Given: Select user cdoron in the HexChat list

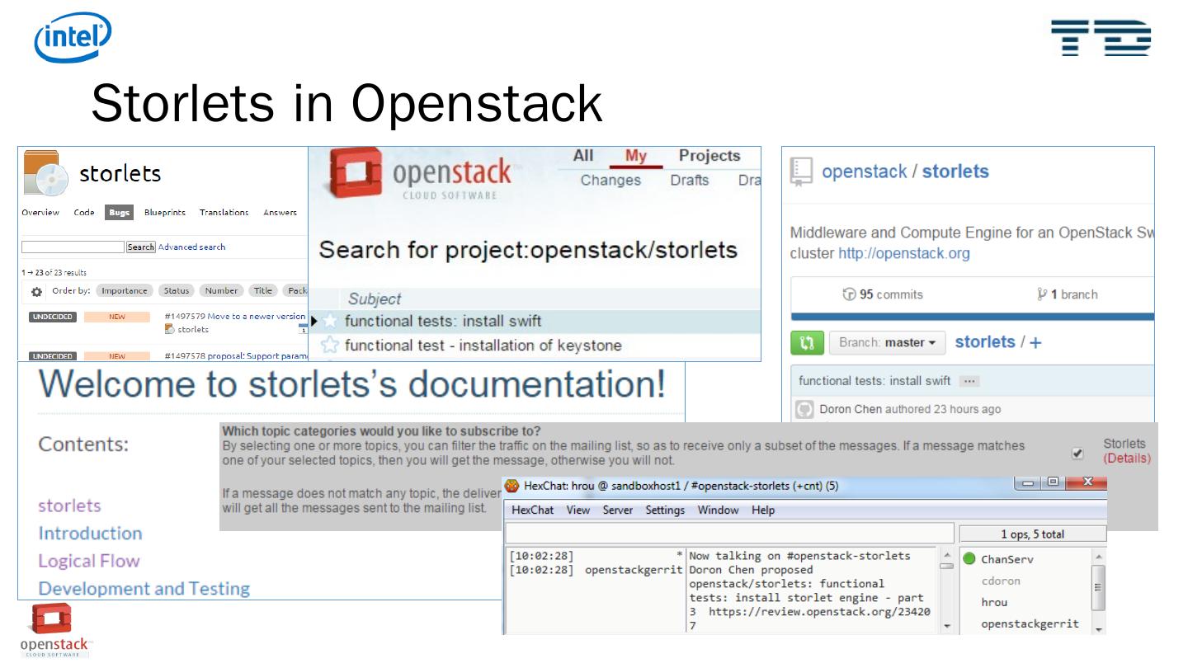Looking at the screenshot, I should pos(1001,581).
